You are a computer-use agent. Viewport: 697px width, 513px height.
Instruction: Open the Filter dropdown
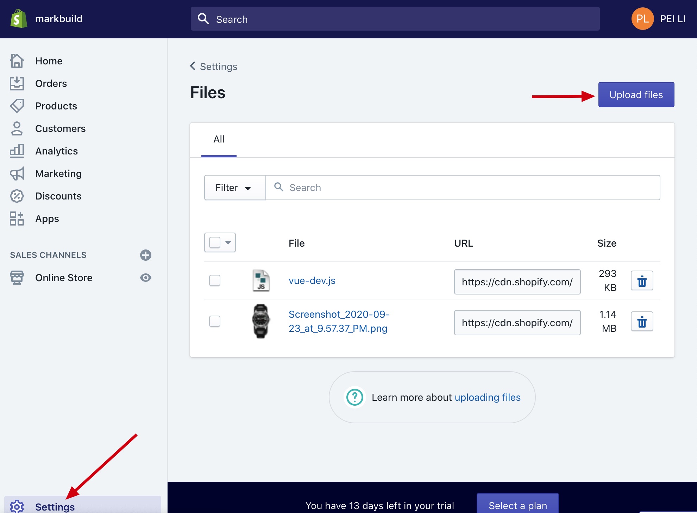(x=234, y=188)
